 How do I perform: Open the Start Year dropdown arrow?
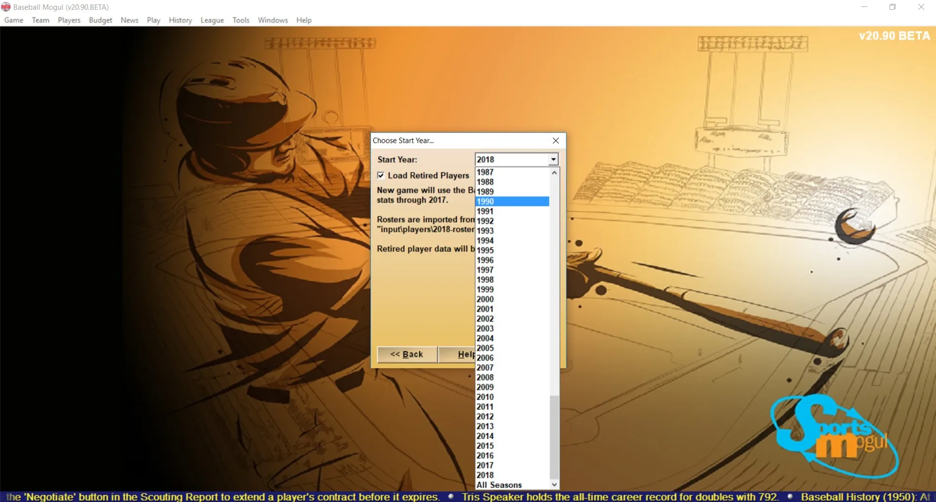[x=552, y=159]
